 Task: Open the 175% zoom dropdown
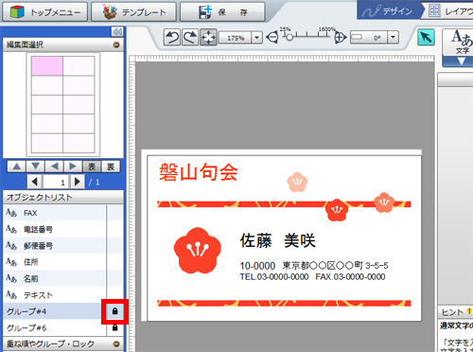[x=257, y=38]
